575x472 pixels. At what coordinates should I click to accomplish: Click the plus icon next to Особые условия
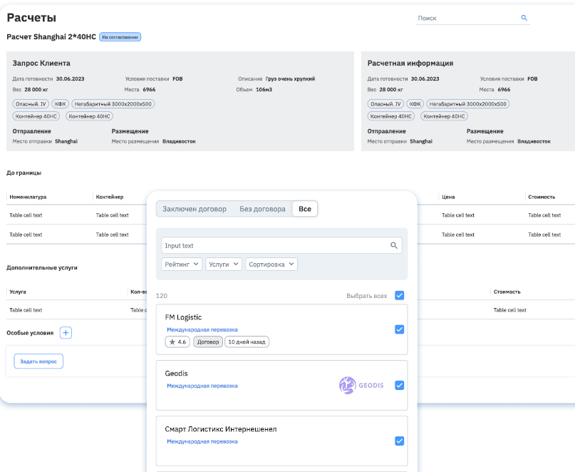(66, 333)
